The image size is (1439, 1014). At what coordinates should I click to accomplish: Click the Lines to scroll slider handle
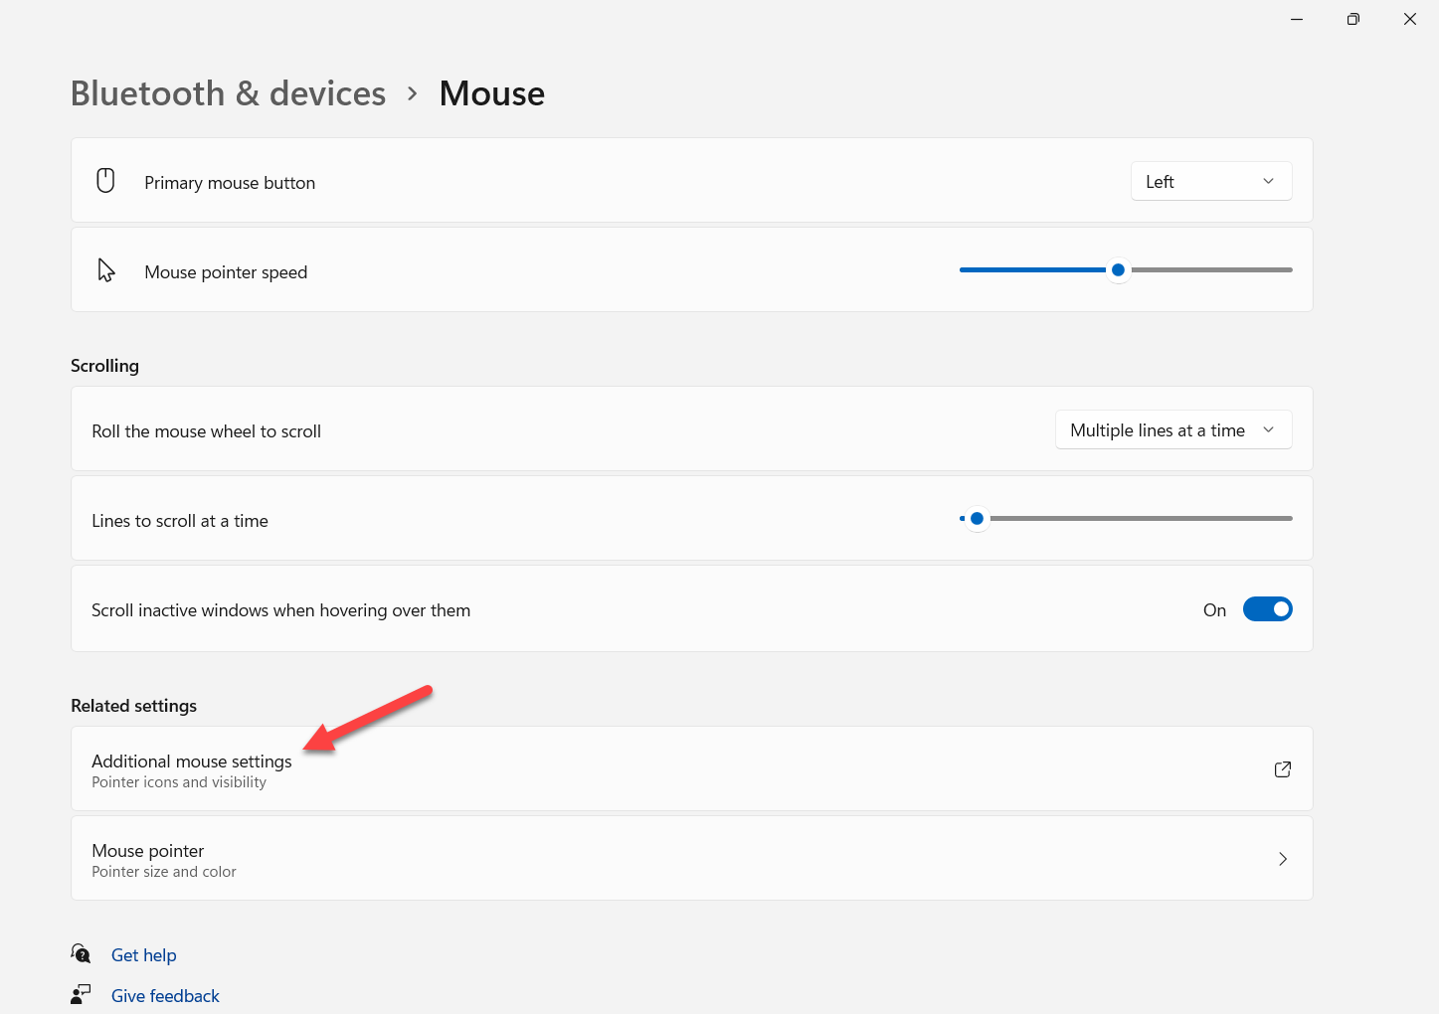(x=977, y=518)
